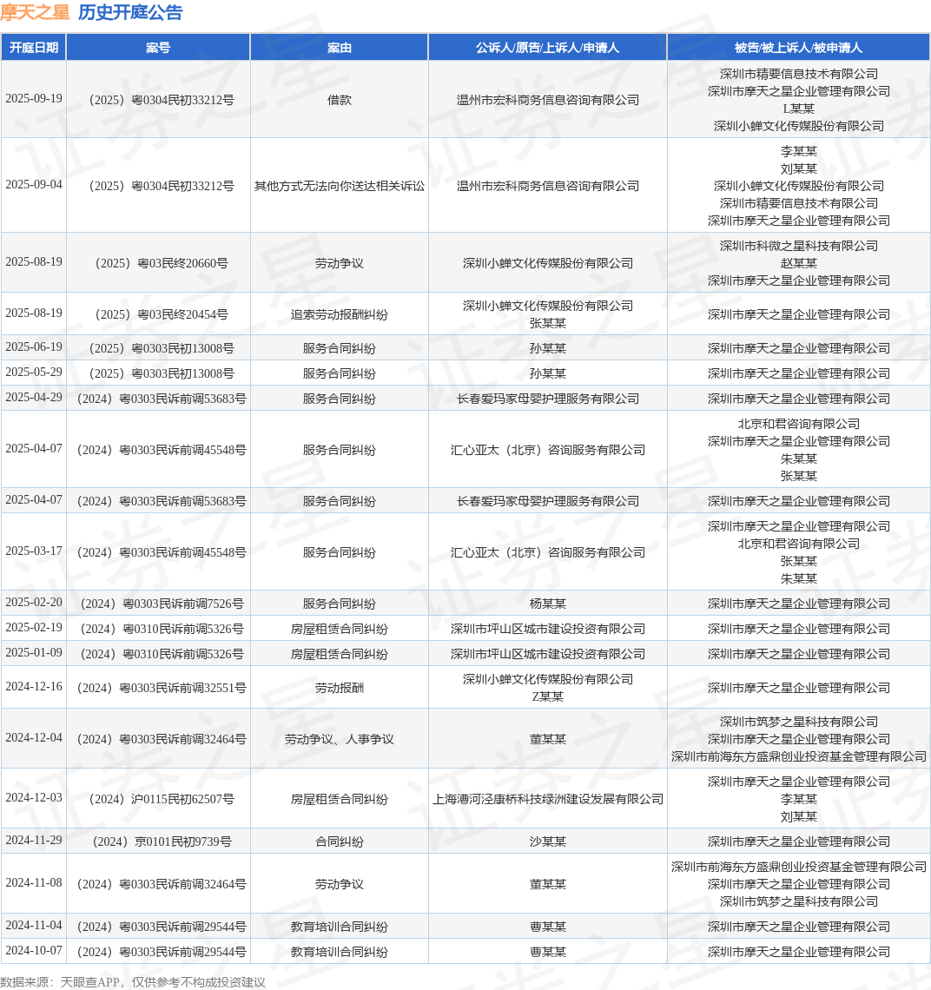This screenshot has width=931, height=990.
Task: Click 其他方式无法向你送达相关诉讼 cell
Action: [340, 186]
